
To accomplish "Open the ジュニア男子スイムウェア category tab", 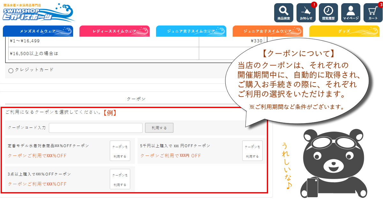I will [191, 31].
